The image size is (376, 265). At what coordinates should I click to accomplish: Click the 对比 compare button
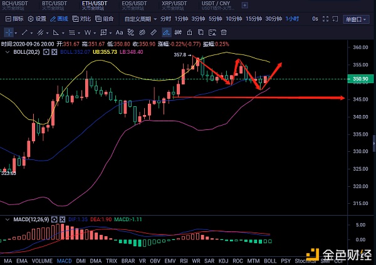81,19
